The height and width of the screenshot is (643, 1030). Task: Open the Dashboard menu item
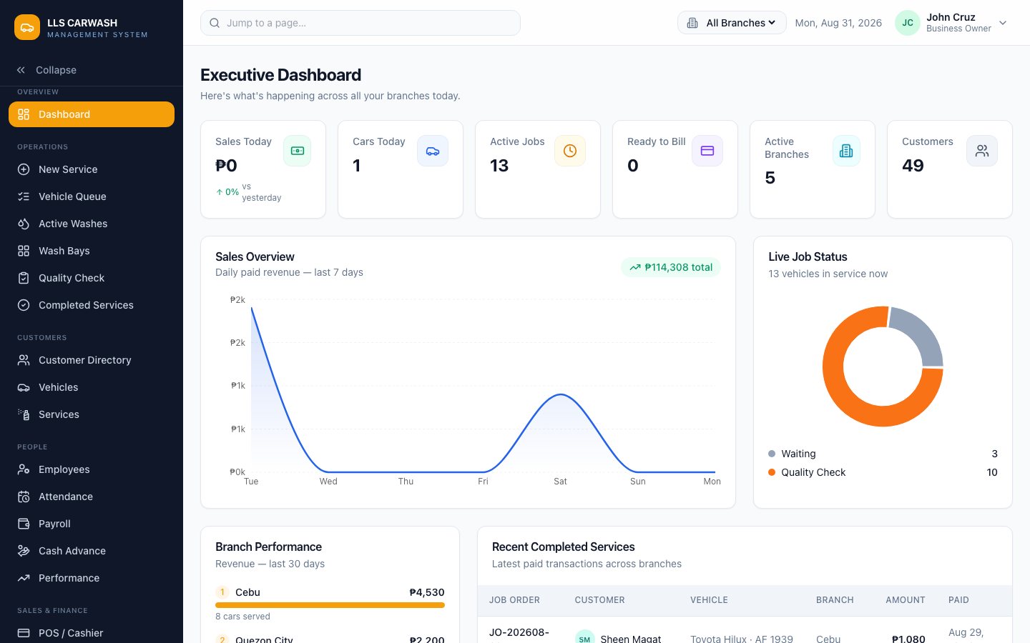92,114
